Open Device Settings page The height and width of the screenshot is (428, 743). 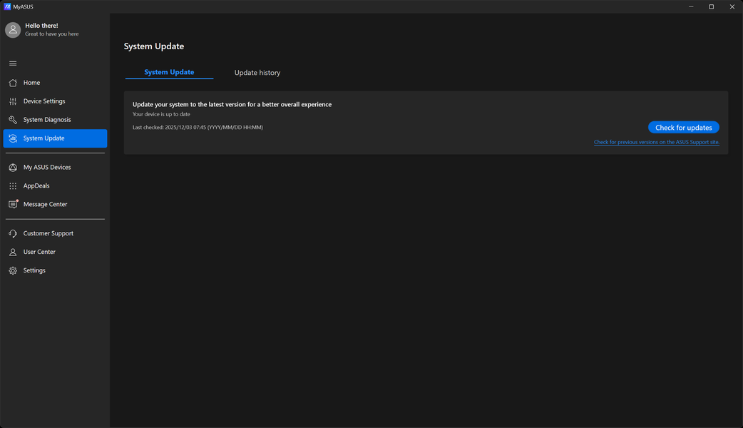[x=44, y=101]
